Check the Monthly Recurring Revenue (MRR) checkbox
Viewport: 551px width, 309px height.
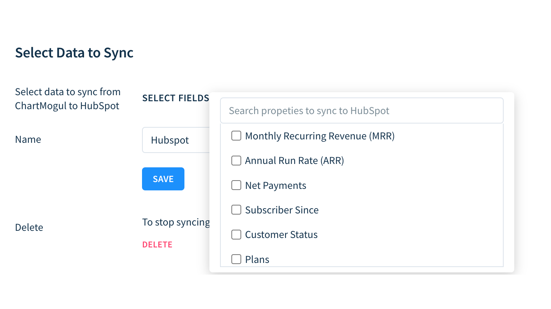236,136
